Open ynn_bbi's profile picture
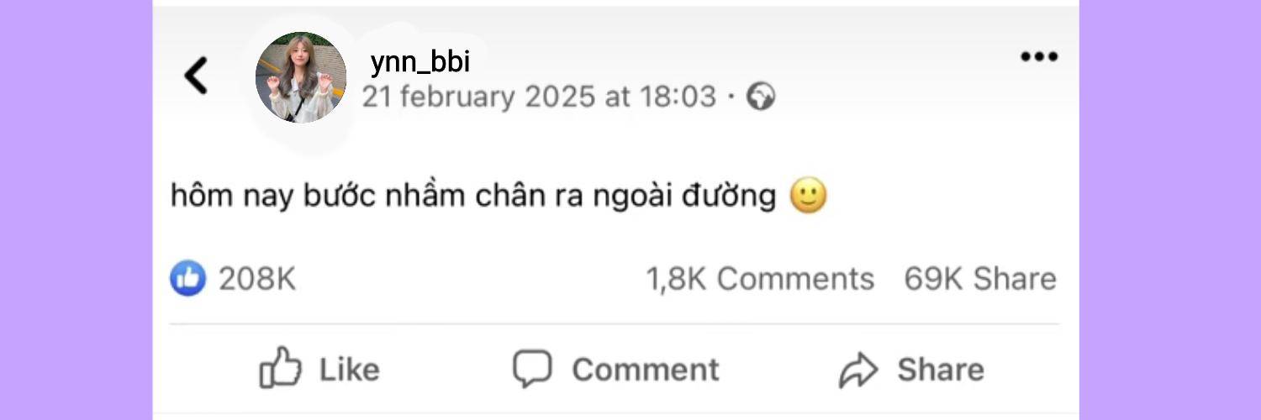This screenshot has height=420, width=1261. [x=301, y=77]
